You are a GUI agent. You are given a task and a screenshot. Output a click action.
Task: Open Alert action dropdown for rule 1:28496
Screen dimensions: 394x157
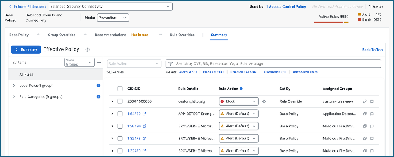coord(239,126)
